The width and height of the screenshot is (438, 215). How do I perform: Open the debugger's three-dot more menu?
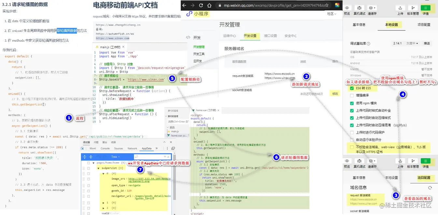167,148
